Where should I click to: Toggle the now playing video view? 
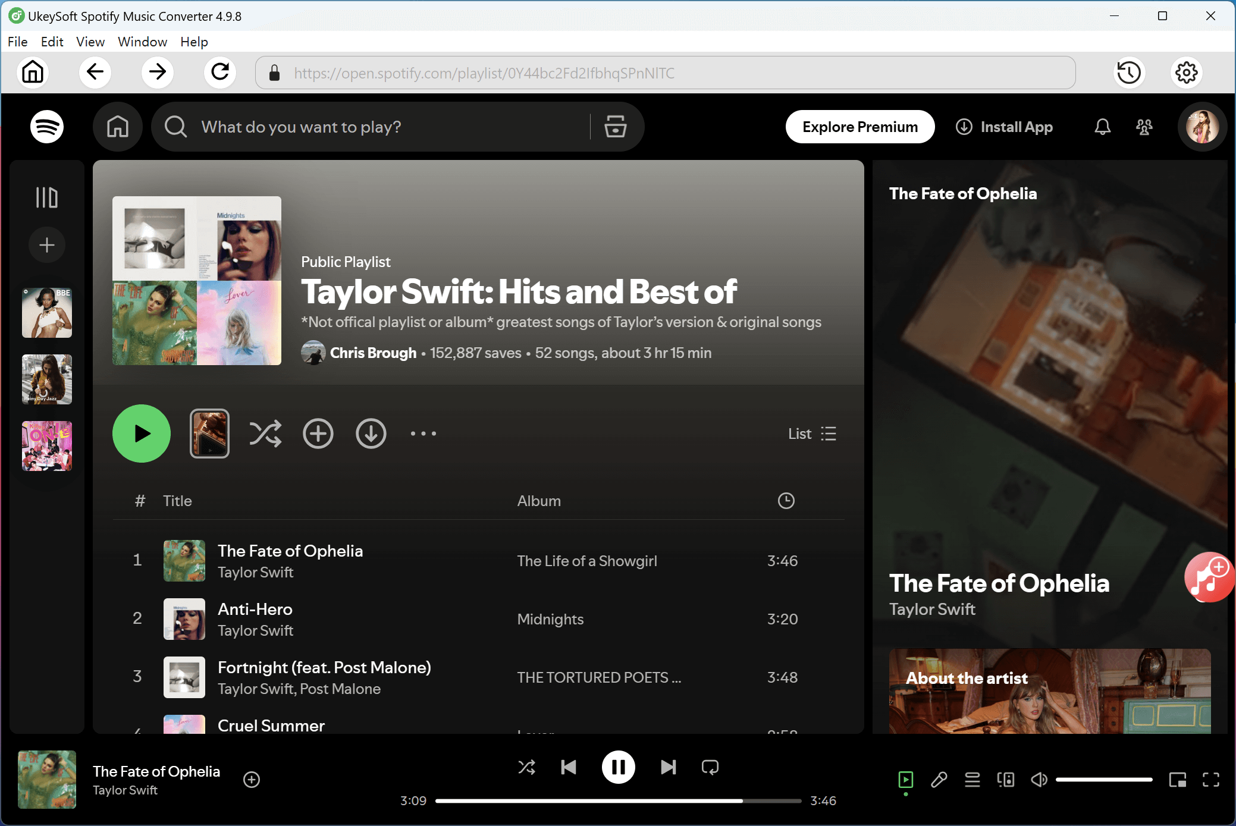point(906,780)
